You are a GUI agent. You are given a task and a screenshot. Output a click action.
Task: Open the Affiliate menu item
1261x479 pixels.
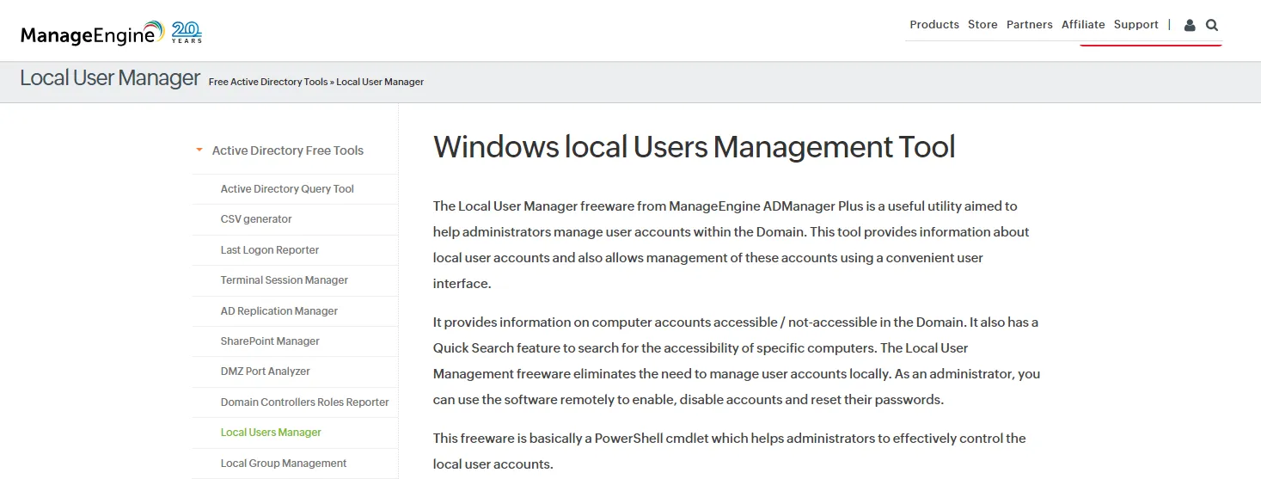click(1083, 25)
